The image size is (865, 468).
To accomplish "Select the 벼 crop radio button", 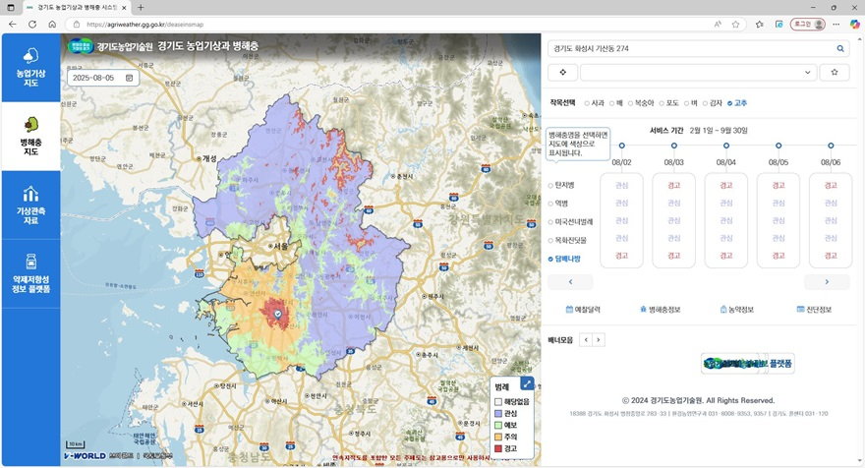I will tap(687, 103).
